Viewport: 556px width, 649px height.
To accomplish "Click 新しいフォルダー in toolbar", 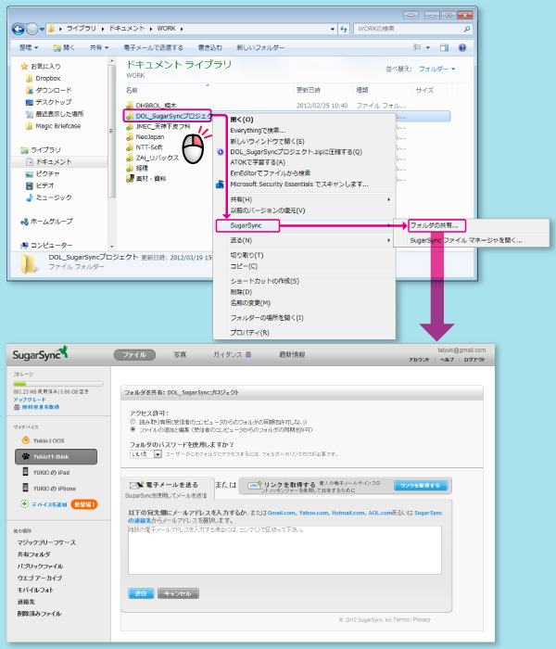I will tap(260, 47).
